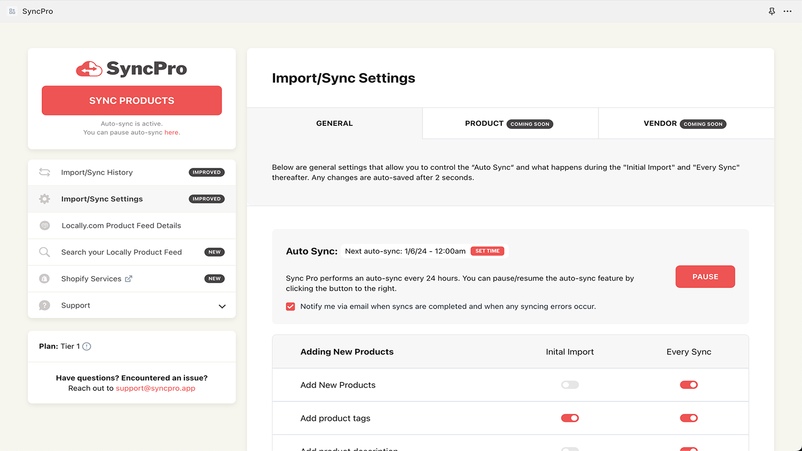
Task: Turn off Add product tags for Initial Import
Action: [570, 418]
